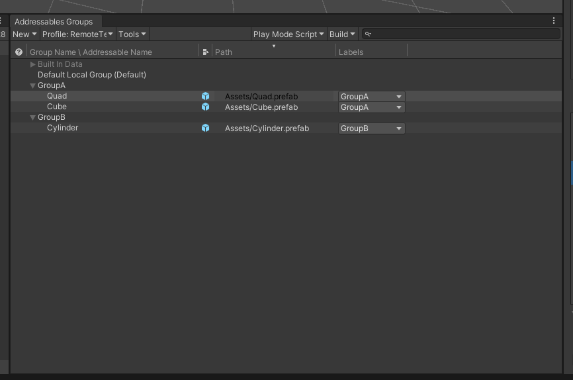Image resolution: width=573 pixels, height=380 pixels.
Task: Open the Profile: RemoteTe dropdown
Action: [77, 34]
